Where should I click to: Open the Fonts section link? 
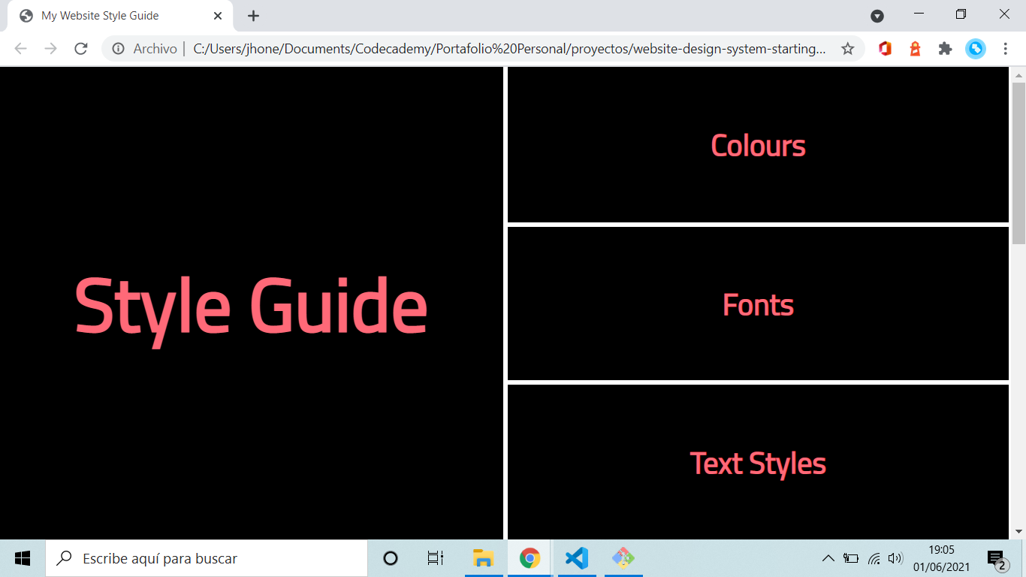[x=758, y=304]
